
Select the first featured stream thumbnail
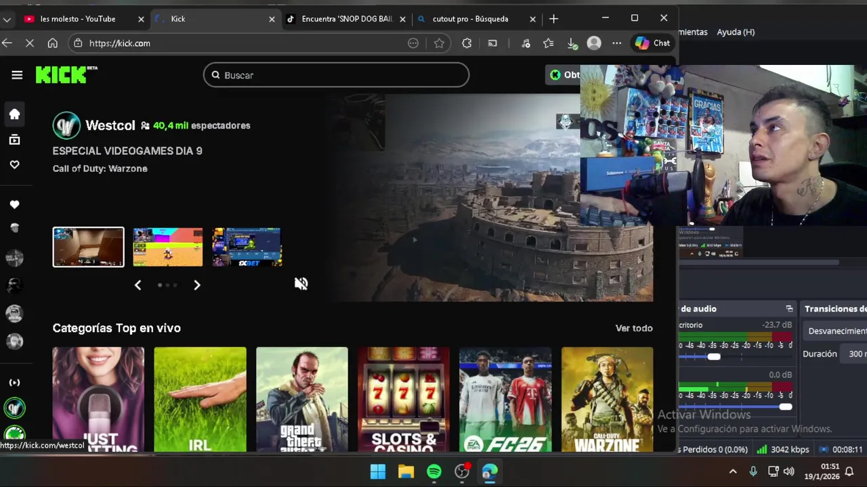coord(89,247)
